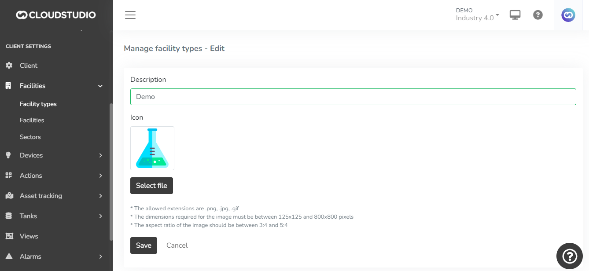The image size is (589, 271).
Task: Open the monitor display icon
Action: 515,15
